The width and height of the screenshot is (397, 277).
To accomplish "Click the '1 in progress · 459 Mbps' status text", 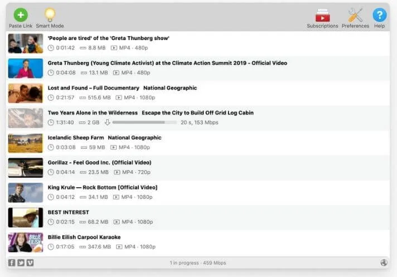I will (x=198, y=263).
